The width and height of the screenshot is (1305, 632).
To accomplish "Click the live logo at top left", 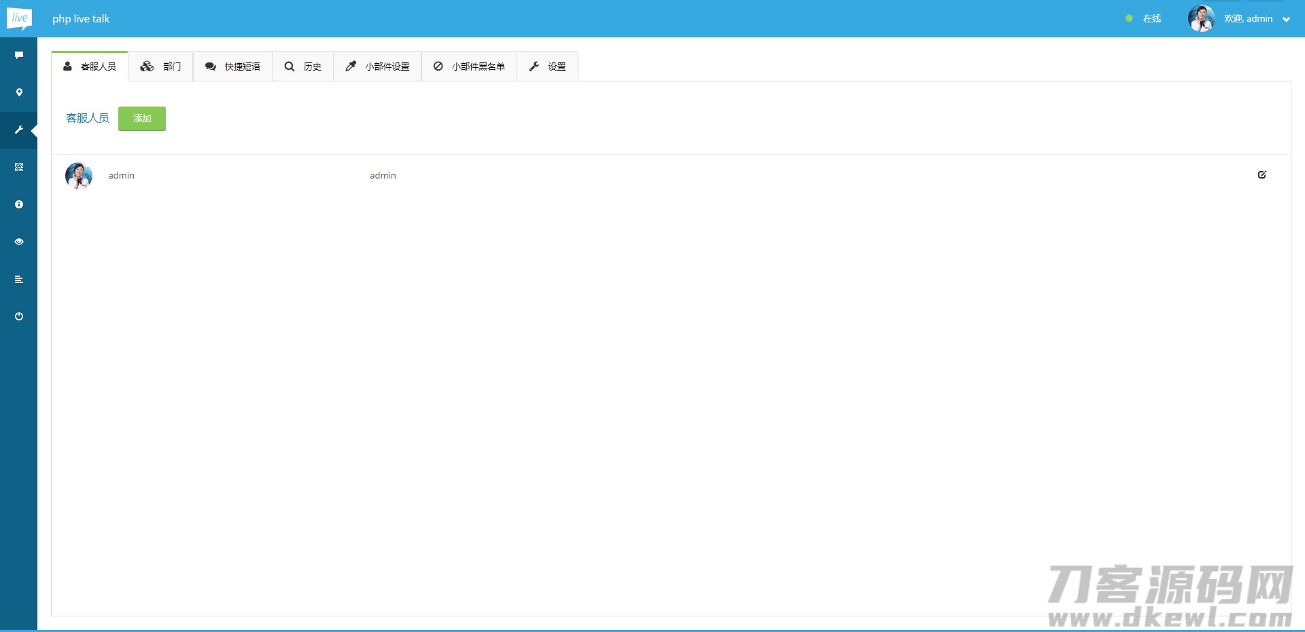I will tap(19, 18).
